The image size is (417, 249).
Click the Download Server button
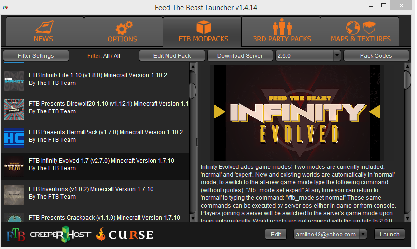click(240, 56)
